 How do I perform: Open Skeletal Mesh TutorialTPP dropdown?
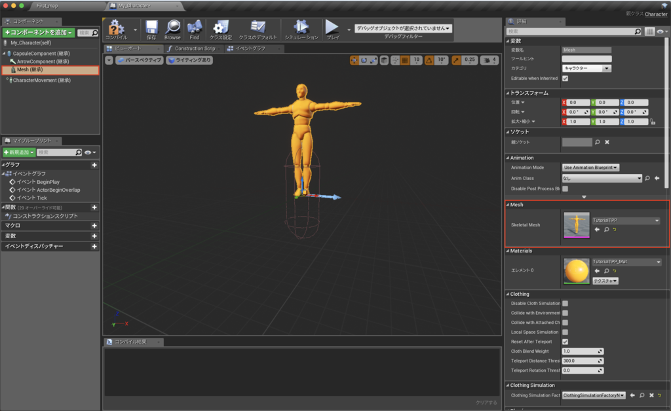tap(626, 221)
